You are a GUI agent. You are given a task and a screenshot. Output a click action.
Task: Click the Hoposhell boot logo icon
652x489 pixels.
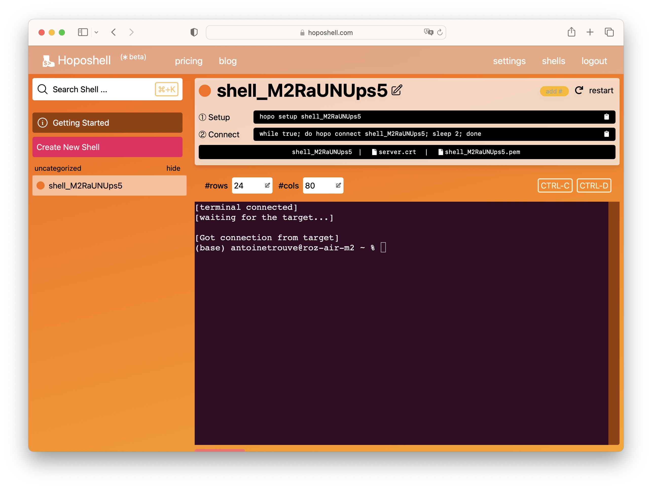[x=48, y=61]
